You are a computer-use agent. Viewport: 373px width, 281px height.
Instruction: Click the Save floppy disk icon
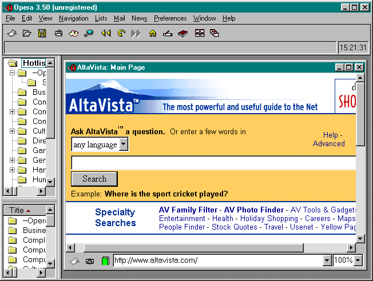point(42,33)
